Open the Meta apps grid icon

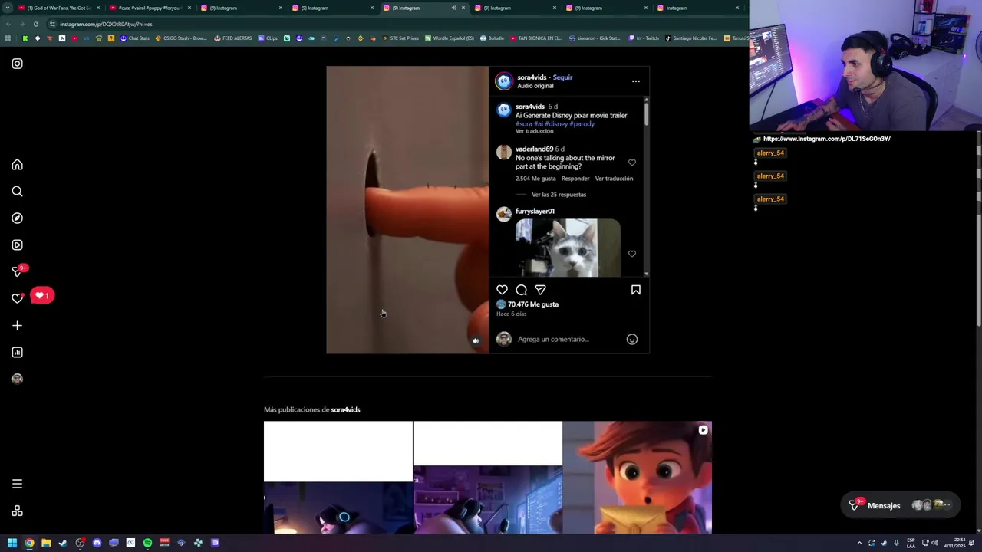pyautogui.click(x=17, y=511)
